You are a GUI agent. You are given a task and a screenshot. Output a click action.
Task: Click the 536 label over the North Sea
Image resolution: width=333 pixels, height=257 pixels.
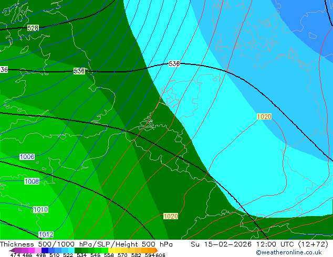coord(174,63)
